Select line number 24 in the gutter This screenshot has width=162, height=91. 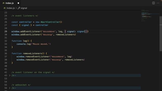click(x=6, y=16)
